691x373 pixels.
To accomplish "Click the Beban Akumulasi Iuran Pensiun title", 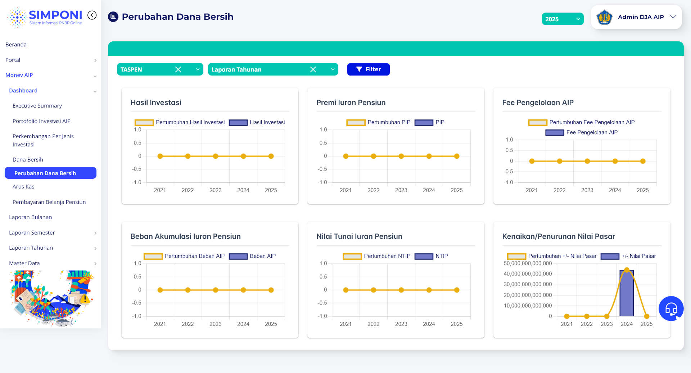I will click(186, 236).
